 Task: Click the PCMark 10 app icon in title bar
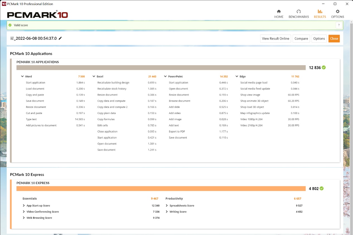[4, 4]
